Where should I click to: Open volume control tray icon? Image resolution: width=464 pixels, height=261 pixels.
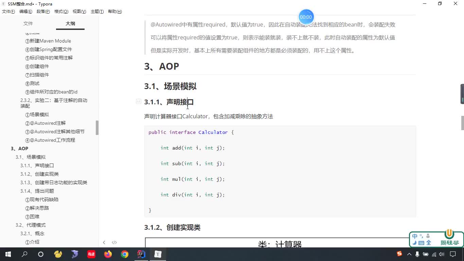click(442, 254)
